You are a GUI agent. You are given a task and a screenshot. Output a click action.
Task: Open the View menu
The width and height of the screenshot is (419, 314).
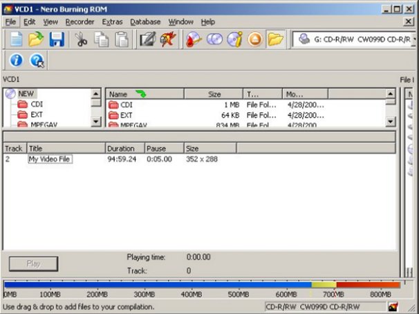50,21
